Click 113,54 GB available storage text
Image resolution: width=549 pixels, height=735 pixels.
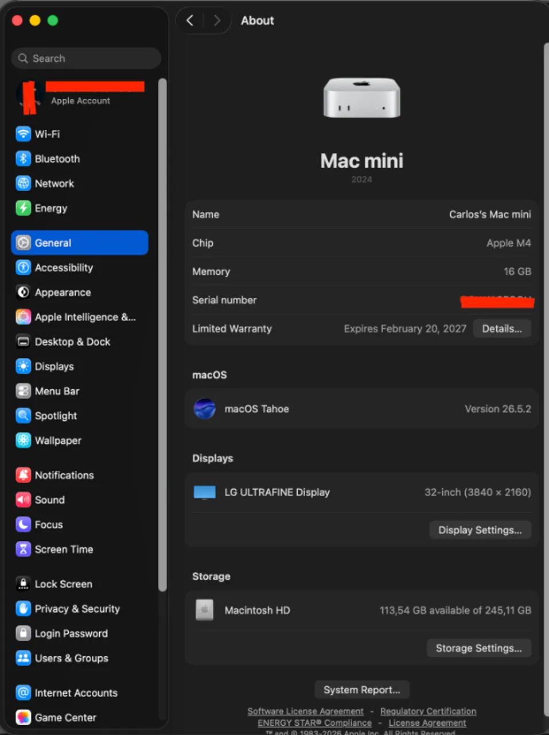coord(455,610)
